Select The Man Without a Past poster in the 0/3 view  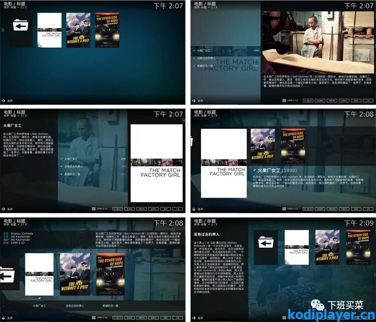pos(78,30)
